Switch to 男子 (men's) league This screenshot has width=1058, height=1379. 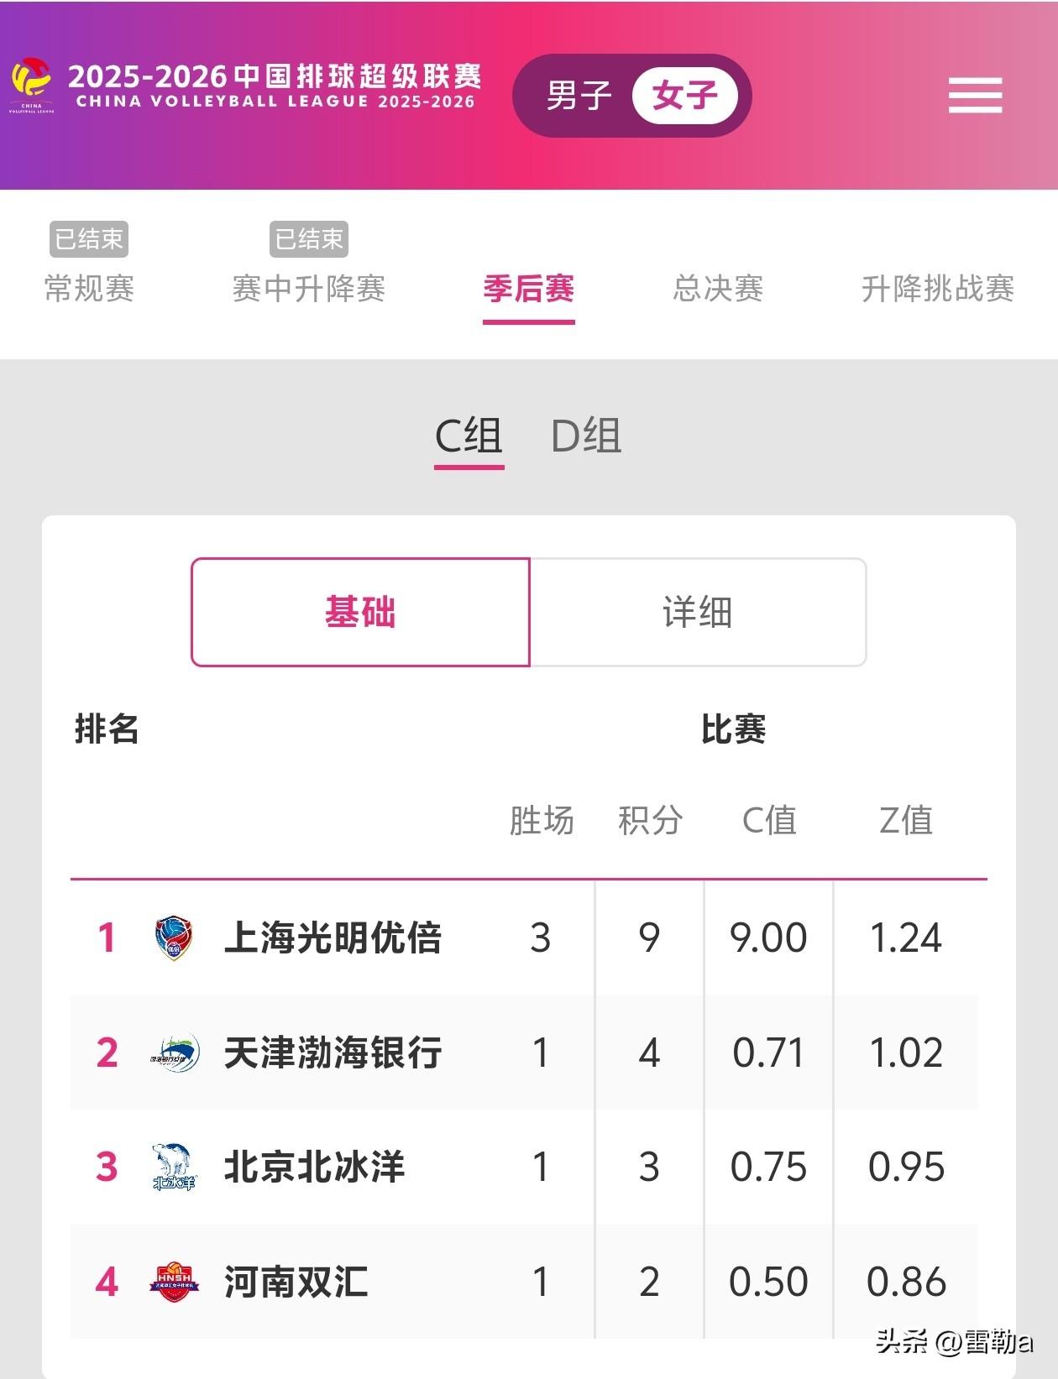(x=579, y=95)
